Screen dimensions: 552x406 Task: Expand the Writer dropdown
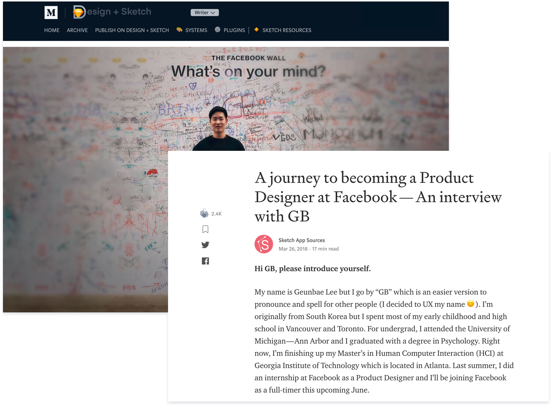click(205, 13)
